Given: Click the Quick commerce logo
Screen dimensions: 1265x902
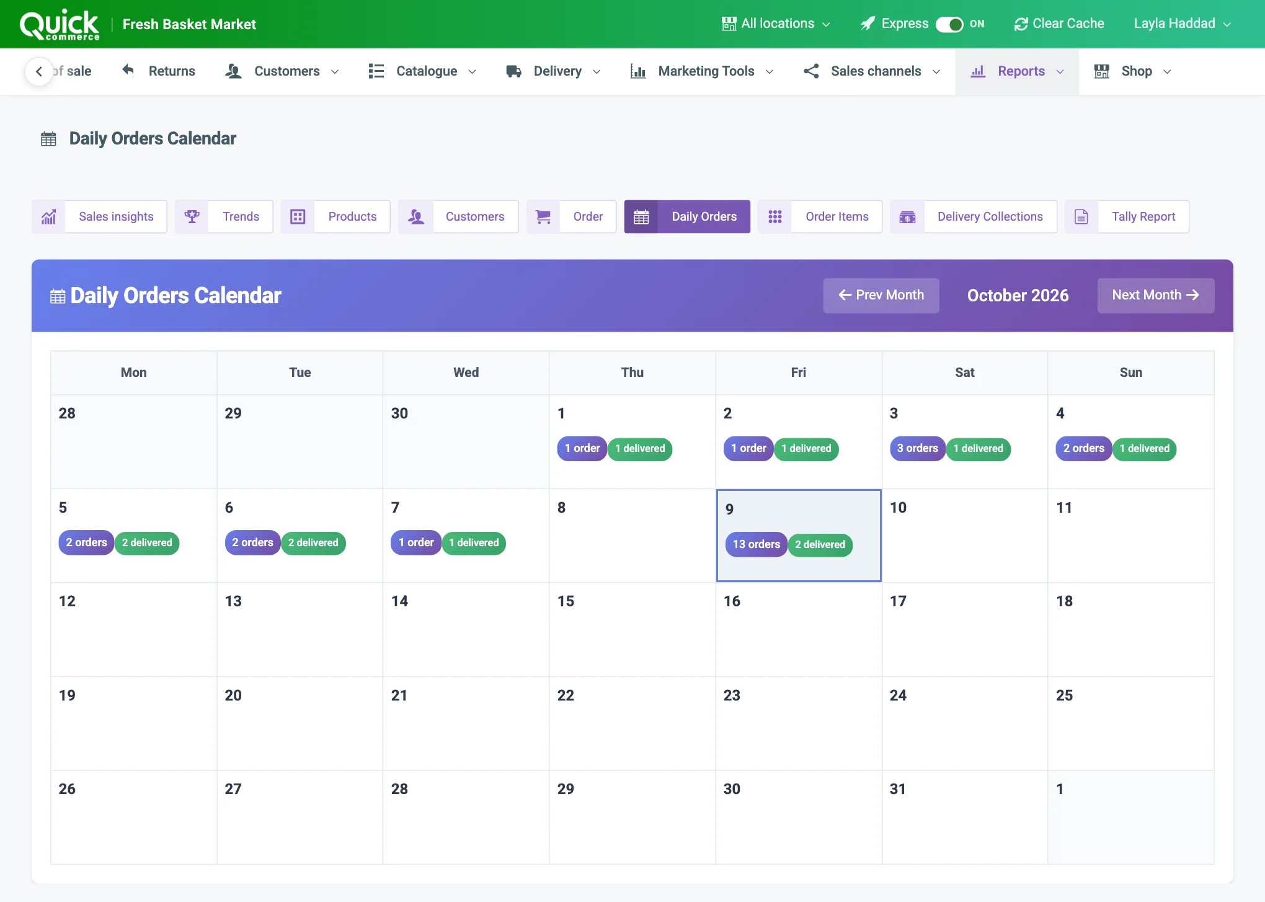Looking at the screenshot, I should (60, 25).
